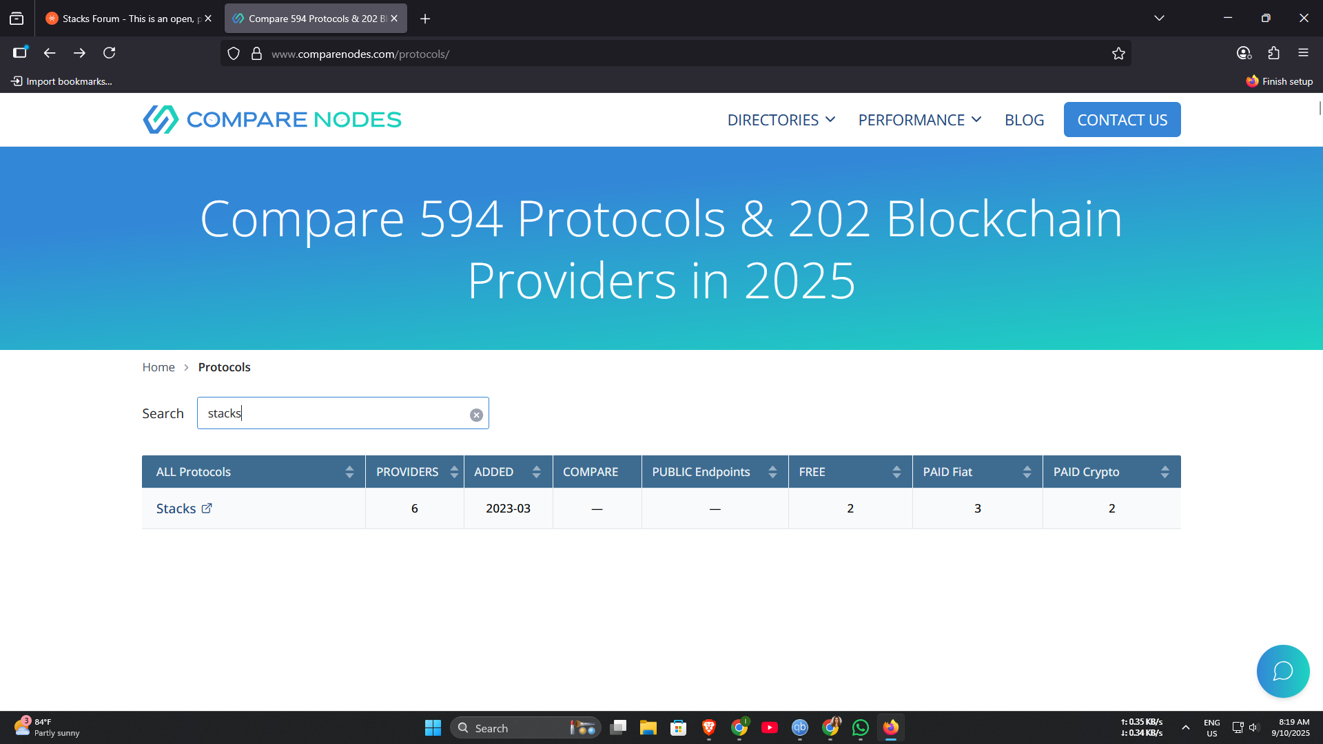Viewport: 1323px width, 744px height.
Task: Click the CONTACT US button
Action: click(x=1122, y=120)
